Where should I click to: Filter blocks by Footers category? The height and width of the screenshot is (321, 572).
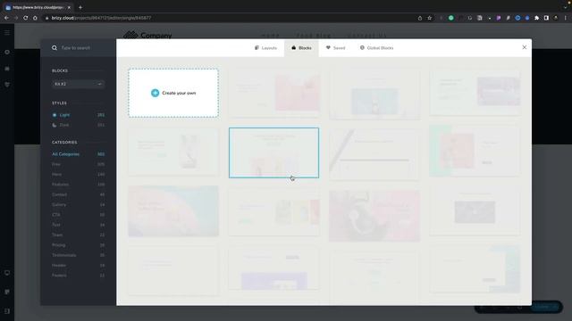coord(78,276)
